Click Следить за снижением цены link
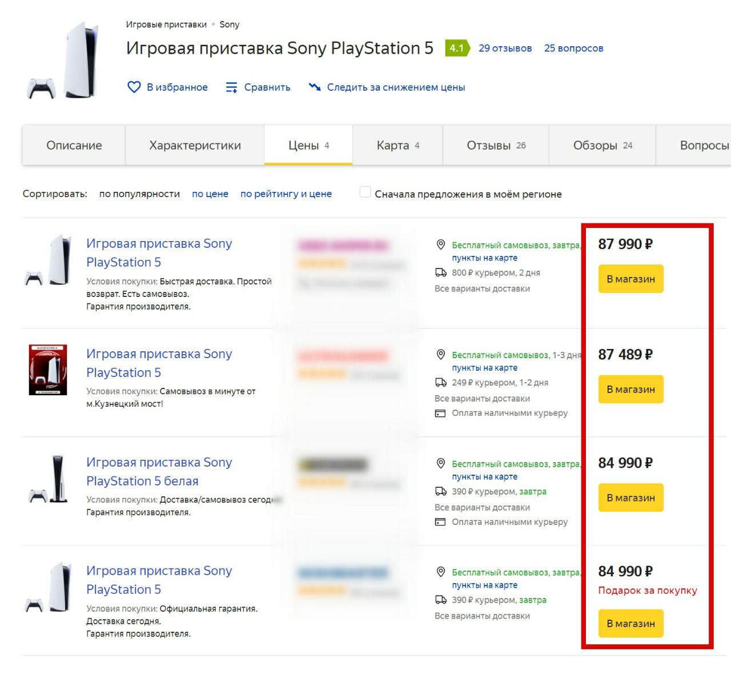The width and height of the screenshot is (731, 682). pos(396,87)
